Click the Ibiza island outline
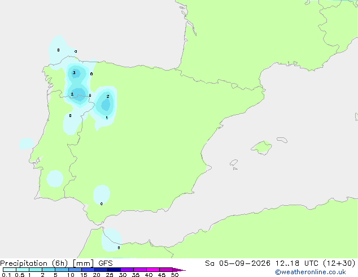 [x=234, y=163]
